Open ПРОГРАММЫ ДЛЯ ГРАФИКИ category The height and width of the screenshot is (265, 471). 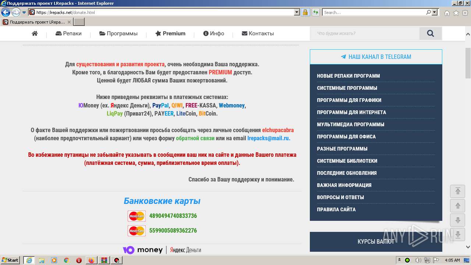point(349,100)
